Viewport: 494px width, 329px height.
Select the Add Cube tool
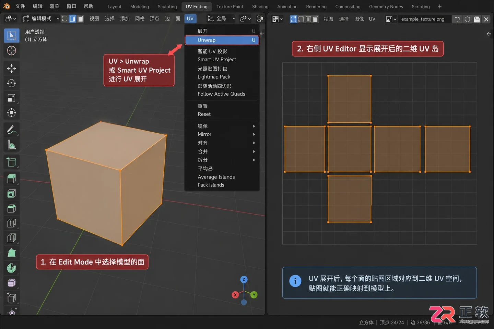coord(11,162)
